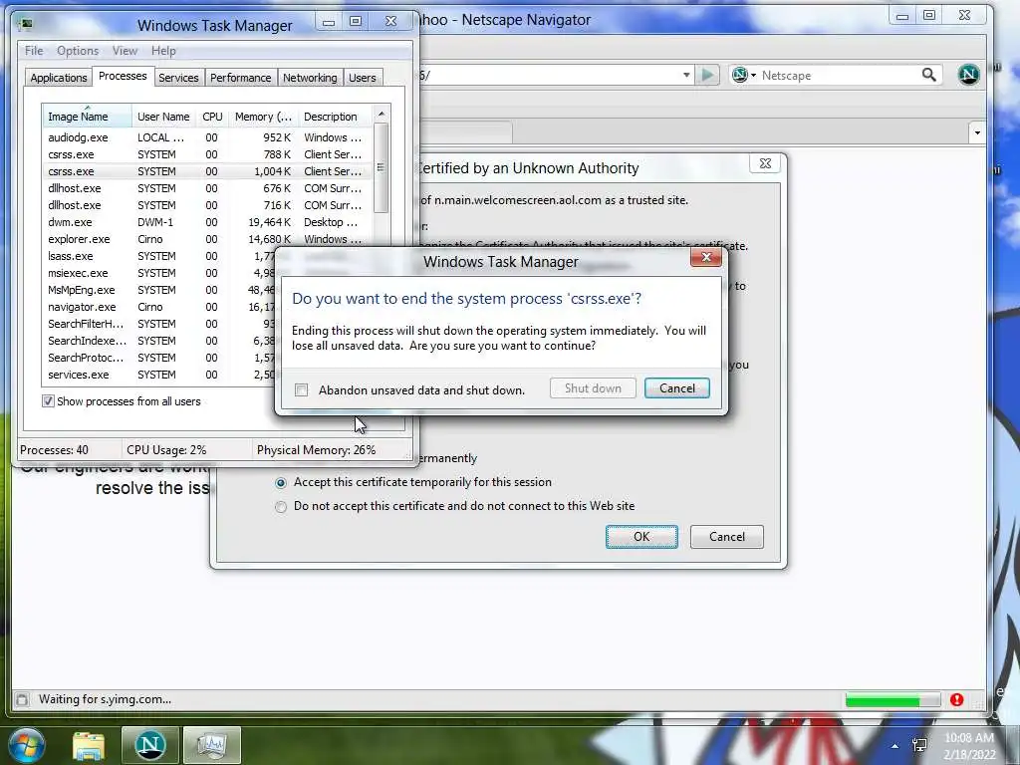Open the Task Manager View menu
Image resolution: width=1020 pixels, height=765 pixels.
pos(125,51)
